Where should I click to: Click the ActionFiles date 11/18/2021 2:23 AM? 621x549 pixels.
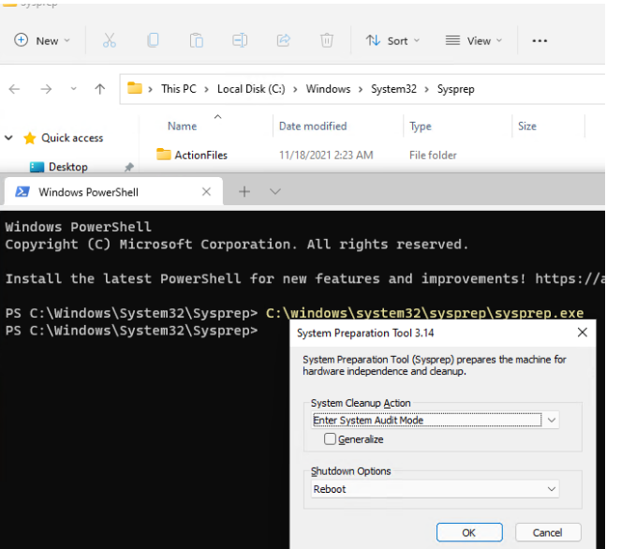(326, 155)
